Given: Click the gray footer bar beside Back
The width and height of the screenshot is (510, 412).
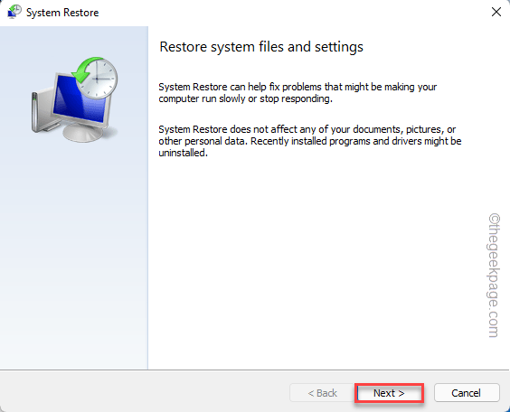Looking at the screenshot, I should (x=143, y=391).
